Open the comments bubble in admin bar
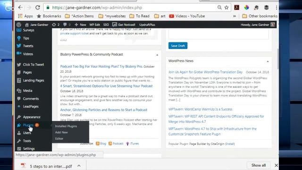Viewport: 302px width, 170px height. point(67,25)
